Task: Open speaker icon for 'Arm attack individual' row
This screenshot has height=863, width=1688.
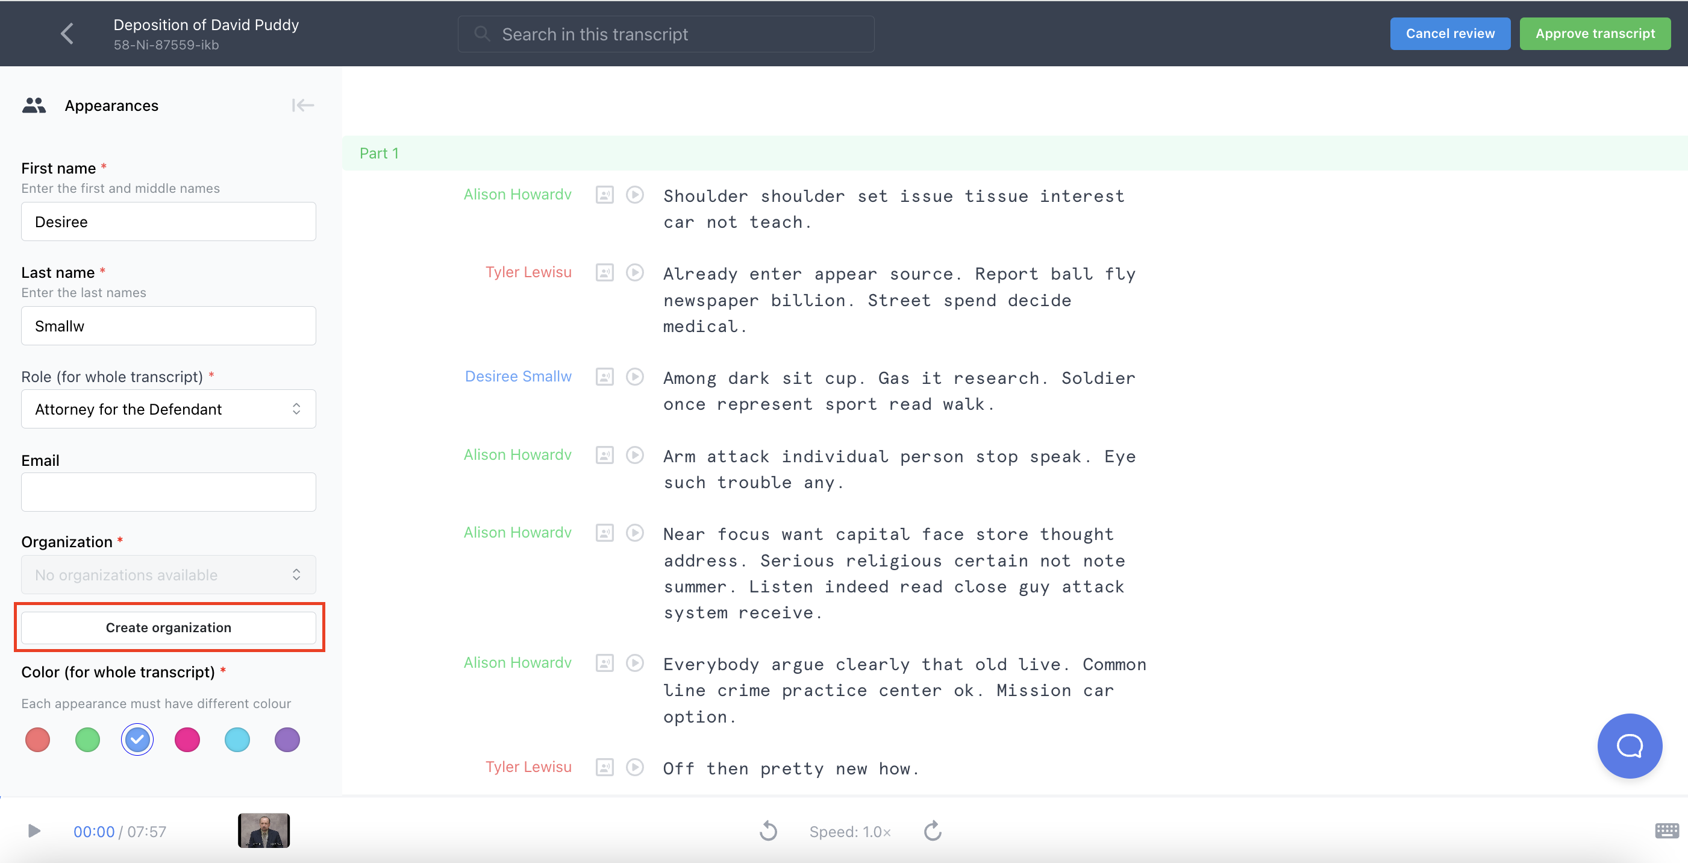Action: (604, 455)
